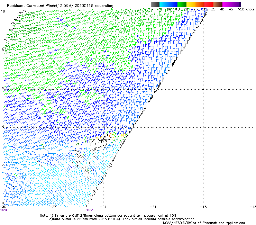256x225 pixels.
Task: Click the green 15-20 knots legend swatch
Action: click(182, 4)
